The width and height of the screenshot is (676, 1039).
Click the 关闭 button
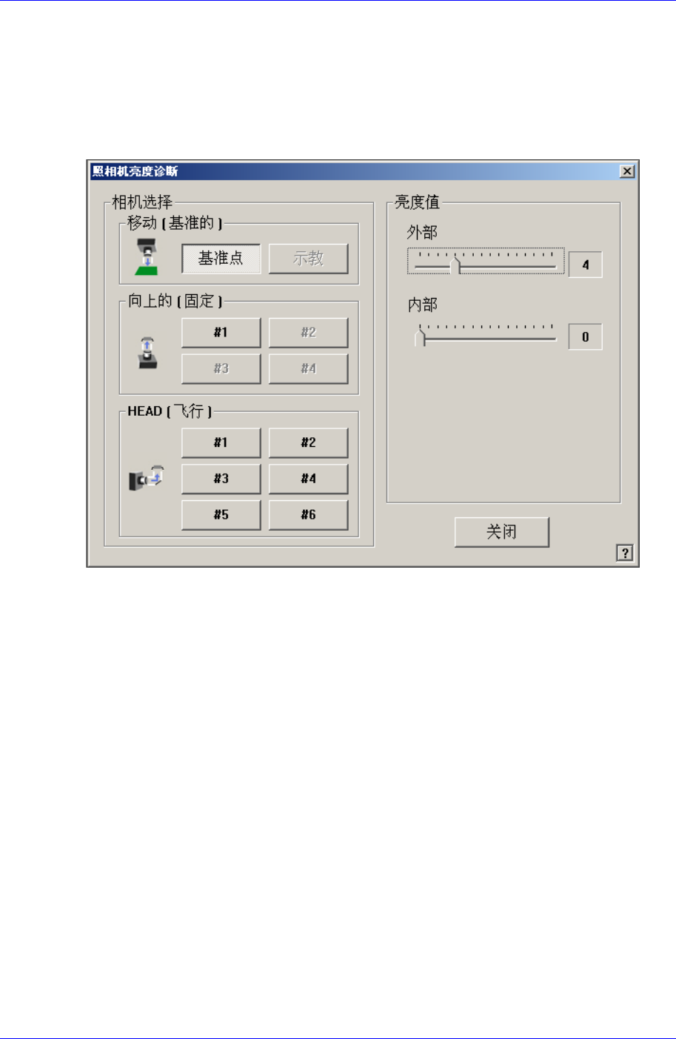502,532
